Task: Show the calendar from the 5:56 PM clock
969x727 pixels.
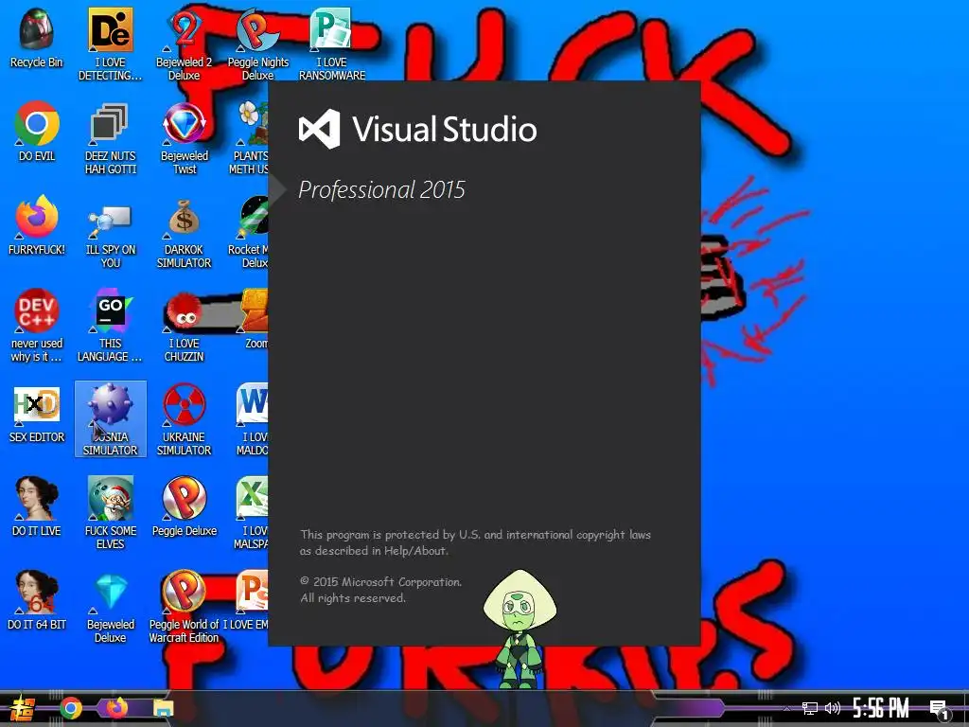Action: (x=881, y=708)
